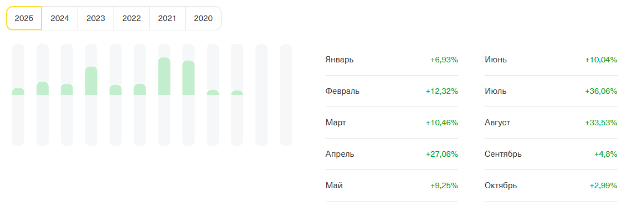
Task: Open the 2023 year tab
Action: pos(96,18)
